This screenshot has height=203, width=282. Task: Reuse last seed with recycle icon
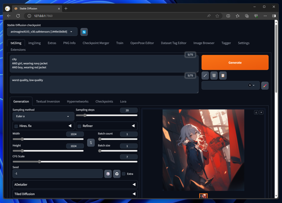point(117,174)
